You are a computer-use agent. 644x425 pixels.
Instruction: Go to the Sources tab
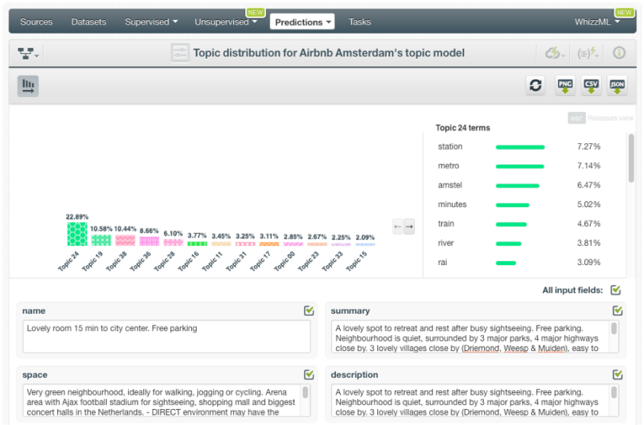click(37, 21)
